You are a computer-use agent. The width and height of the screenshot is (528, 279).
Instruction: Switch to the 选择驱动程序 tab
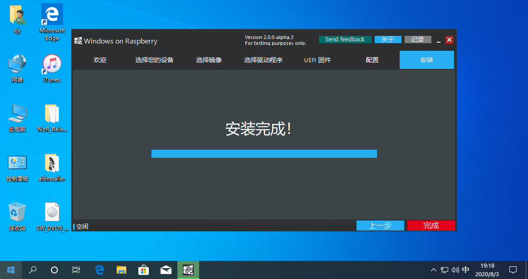pyautogui.click(x=264, y=60)
